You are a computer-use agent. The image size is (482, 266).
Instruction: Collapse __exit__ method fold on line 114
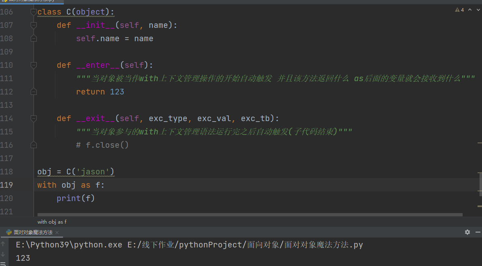click(x=34, y=119)
